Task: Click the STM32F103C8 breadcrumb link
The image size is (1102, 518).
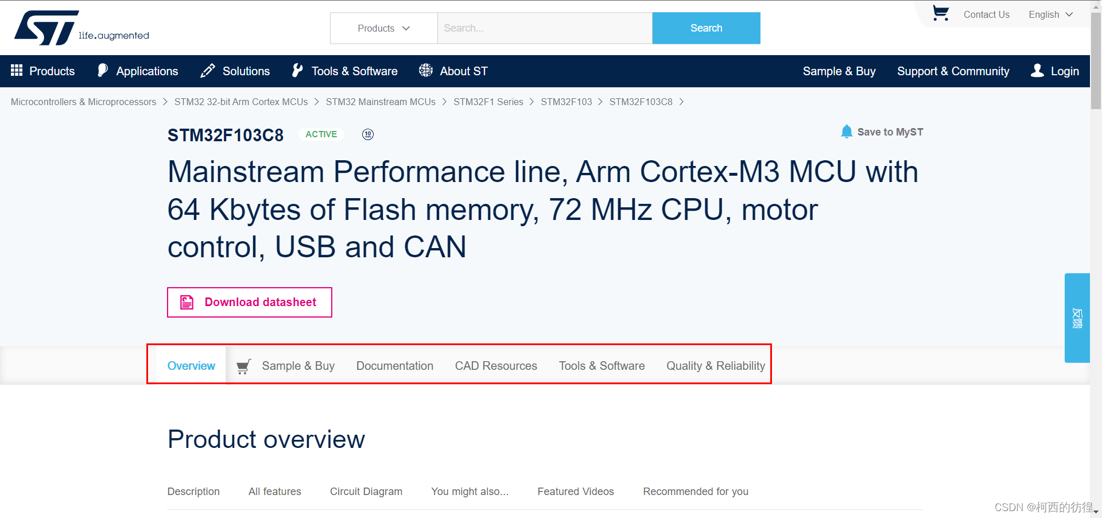Action: pos(641,102)
